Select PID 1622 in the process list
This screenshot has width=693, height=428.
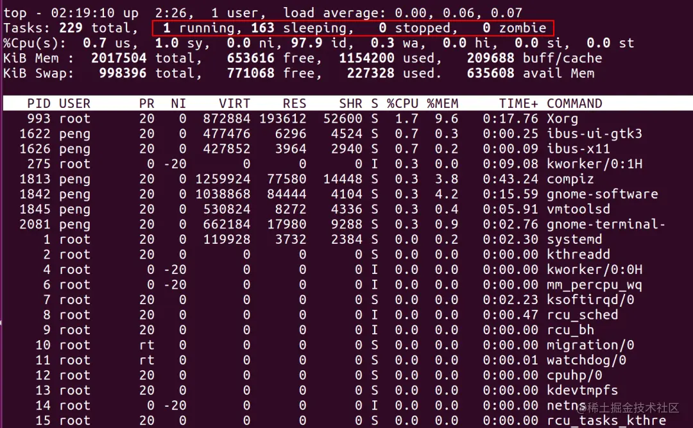(35, 133)
